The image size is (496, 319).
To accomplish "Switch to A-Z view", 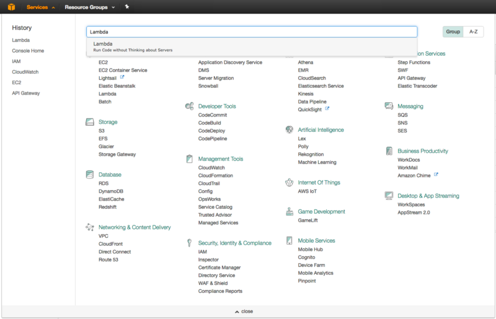I will (473, 32).
